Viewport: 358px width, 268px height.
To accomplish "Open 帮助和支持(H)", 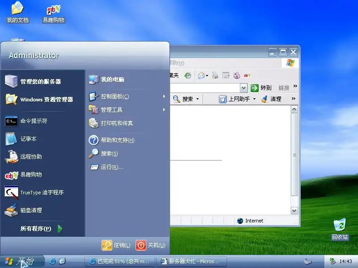I will coord(111,140).
